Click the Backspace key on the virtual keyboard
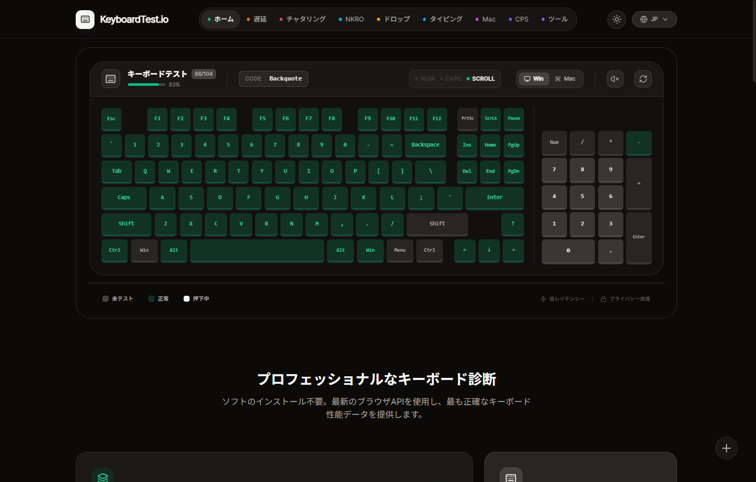The height and width of the screenshot is (482, 756). 425,145
